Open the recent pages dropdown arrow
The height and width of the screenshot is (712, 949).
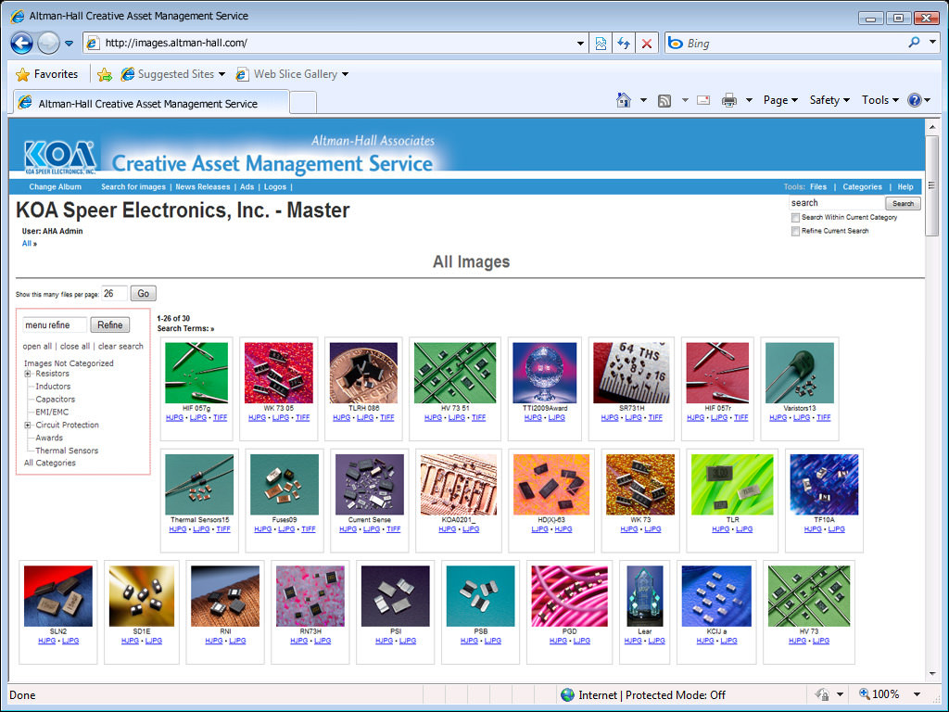pos(69,44)
